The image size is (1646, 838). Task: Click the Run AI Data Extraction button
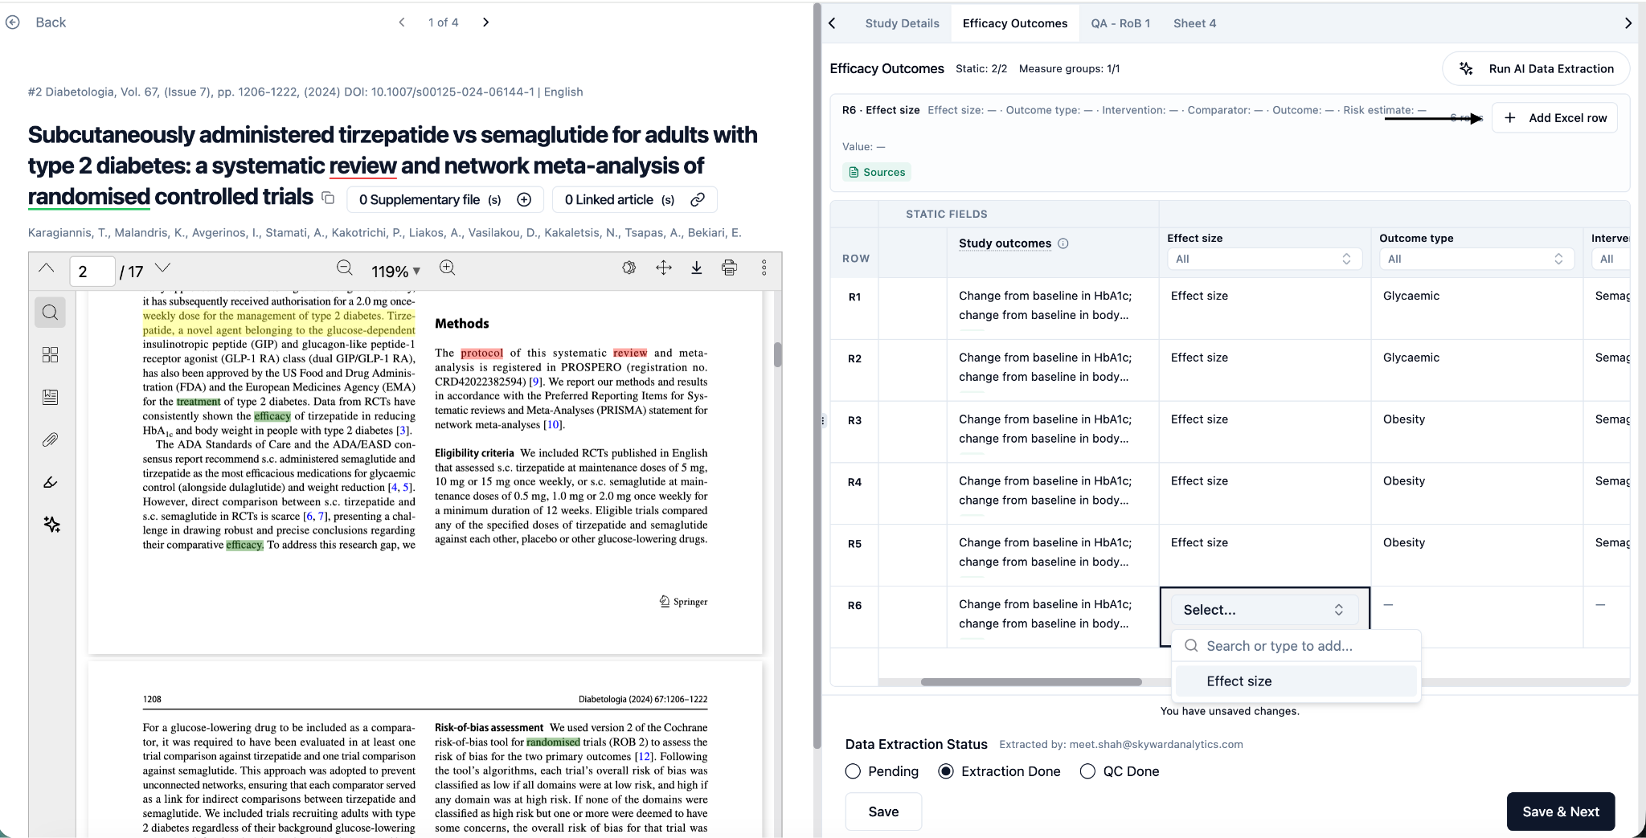[1536, 69]
